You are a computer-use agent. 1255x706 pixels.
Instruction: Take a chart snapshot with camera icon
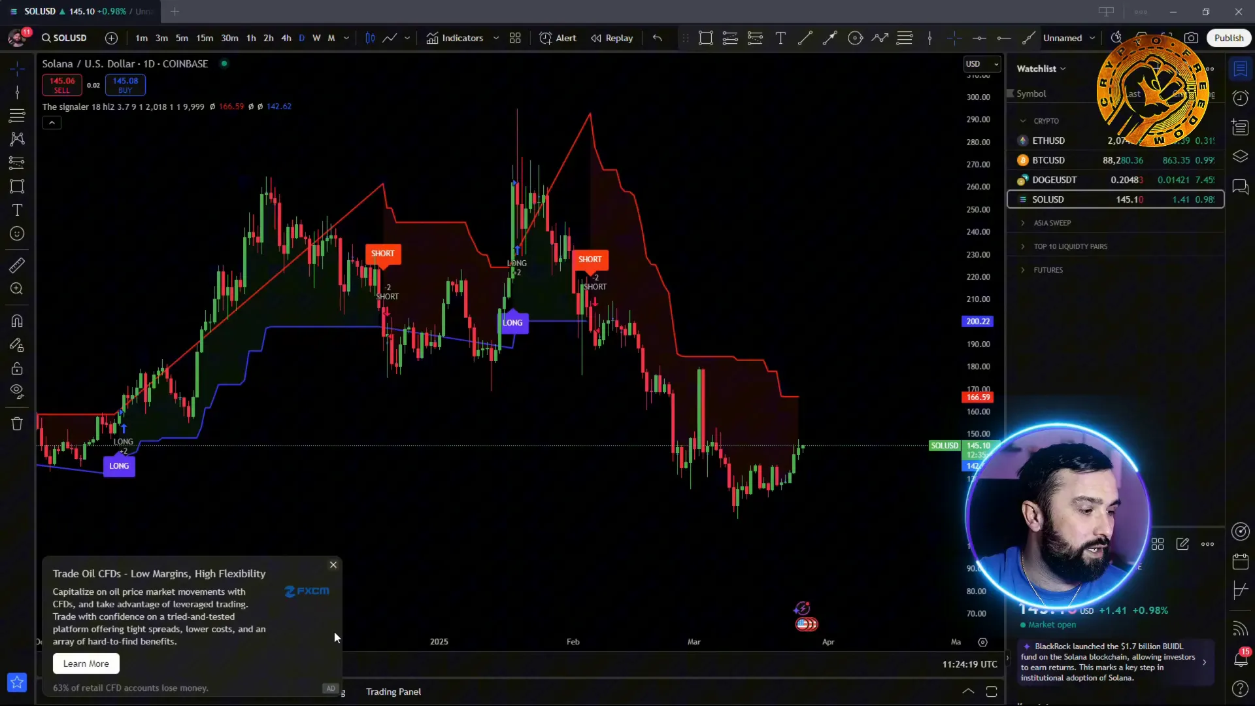pyautogui.click(x=1192, y=38)
